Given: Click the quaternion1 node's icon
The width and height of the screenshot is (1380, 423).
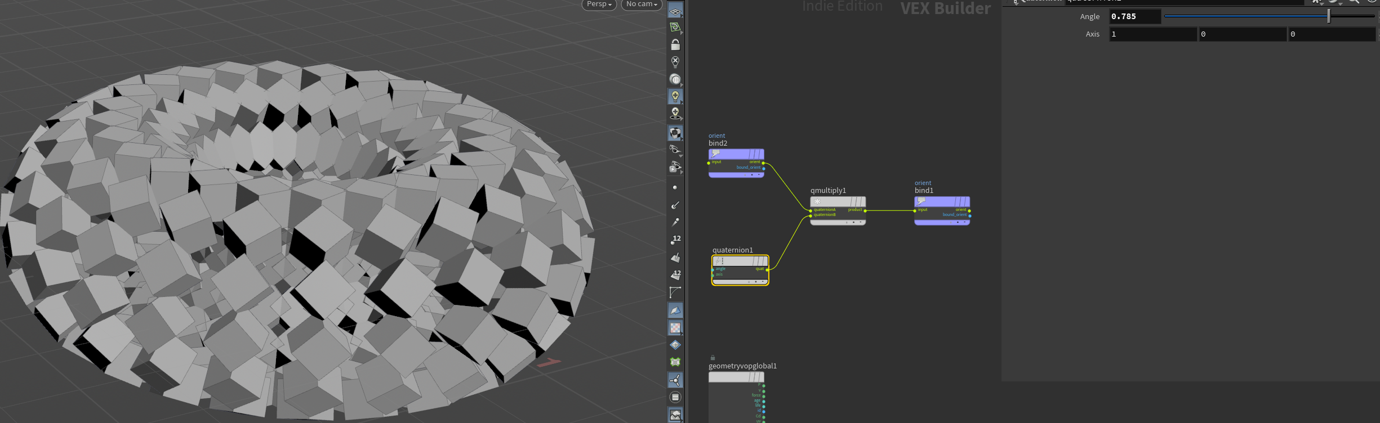Looking at the screenshot, I should coord(719,261).
